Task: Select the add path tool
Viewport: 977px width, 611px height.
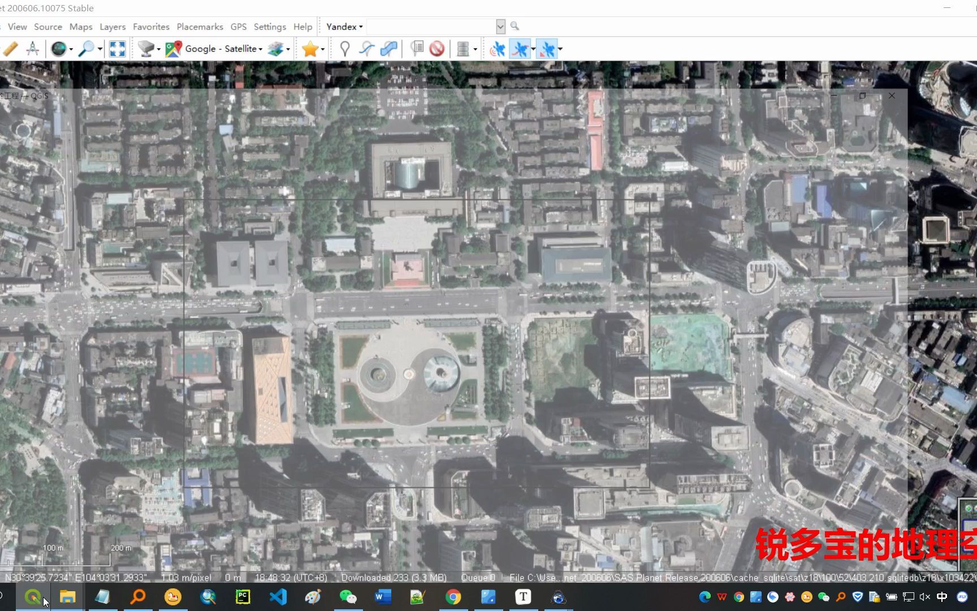Action: coord(367,49)
